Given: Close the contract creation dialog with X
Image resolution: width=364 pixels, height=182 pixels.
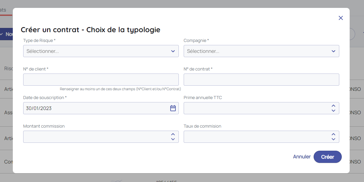Looking at the screenshot, I should pyautogui.click(x=341, y=18).
